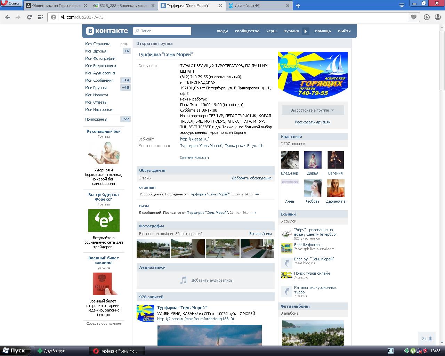
Task: Open the livejournal blog link icon
Action: pos(287,248)
